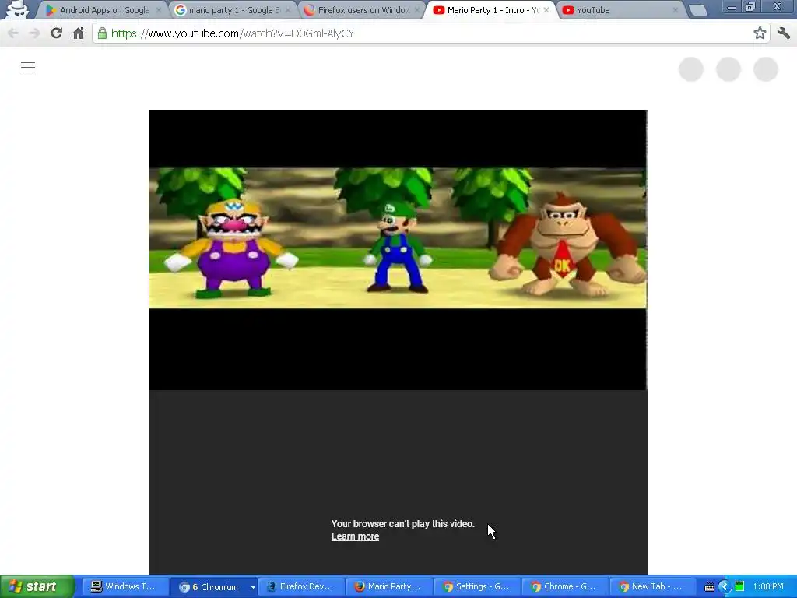
Task: Click the middle YouTube header placeholder circle
Action: coord(729,69)
